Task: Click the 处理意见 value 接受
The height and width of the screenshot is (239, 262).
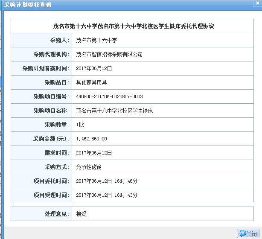Action: tap(81, 214)
